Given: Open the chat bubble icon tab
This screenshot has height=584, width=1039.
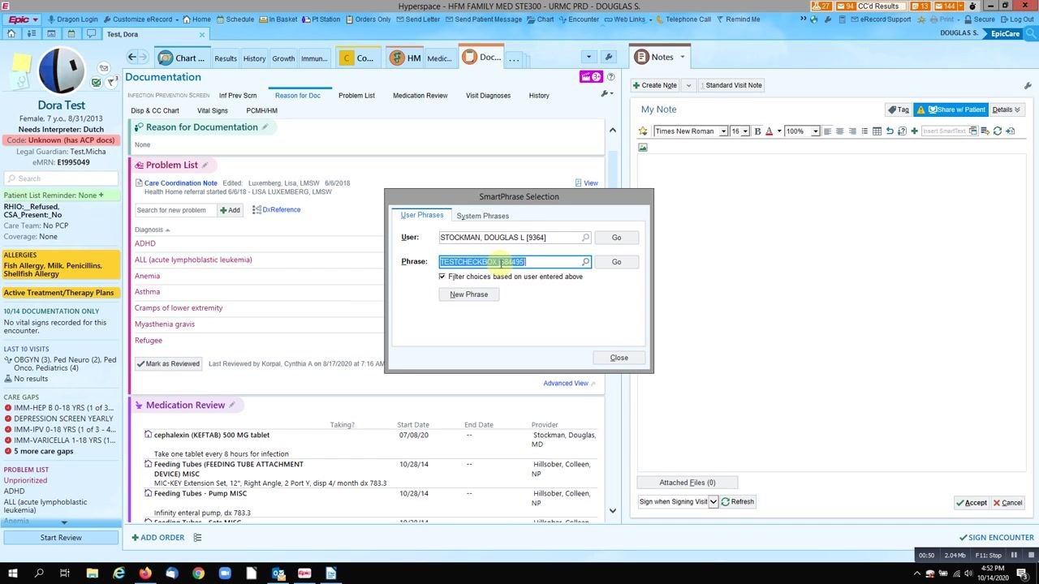Looking at the screenshot, I should pos(91,34).
